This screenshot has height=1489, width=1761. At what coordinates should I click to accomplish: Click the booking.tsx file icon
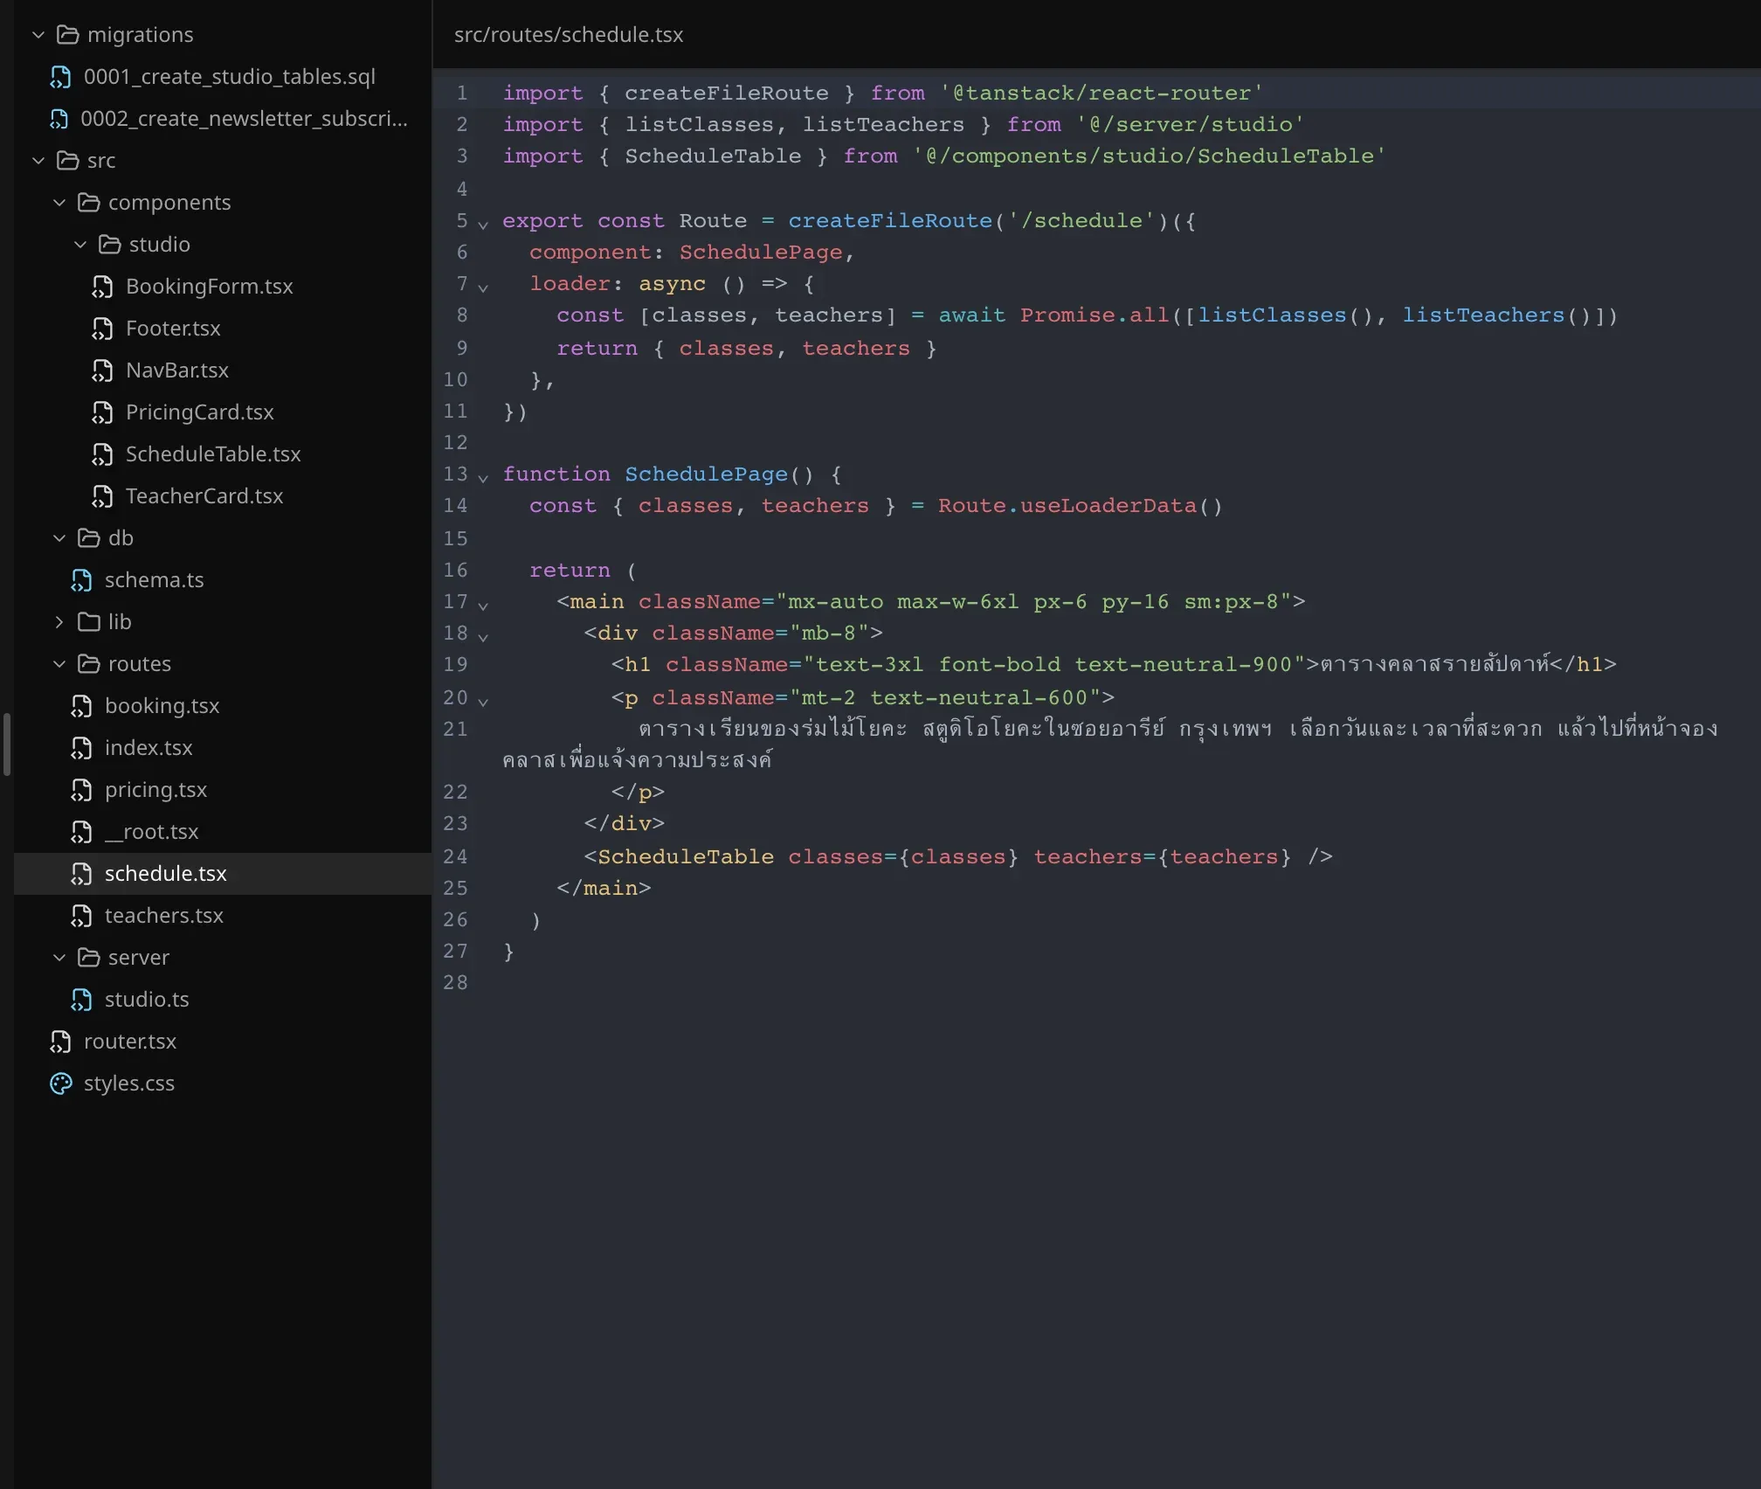81,706
